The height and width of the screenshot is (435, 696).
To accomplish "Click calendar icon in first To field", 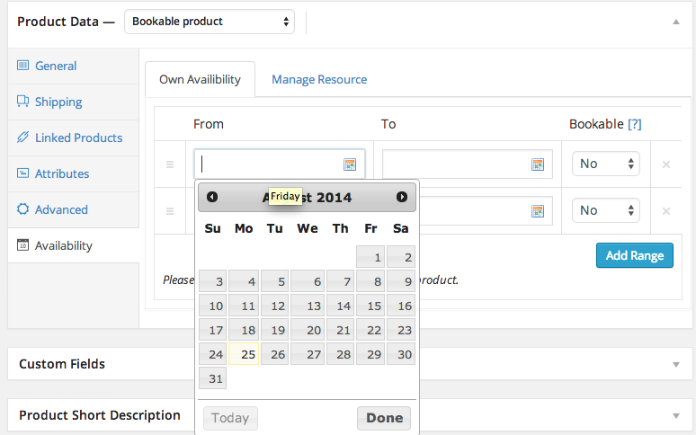I will point(538,164).
